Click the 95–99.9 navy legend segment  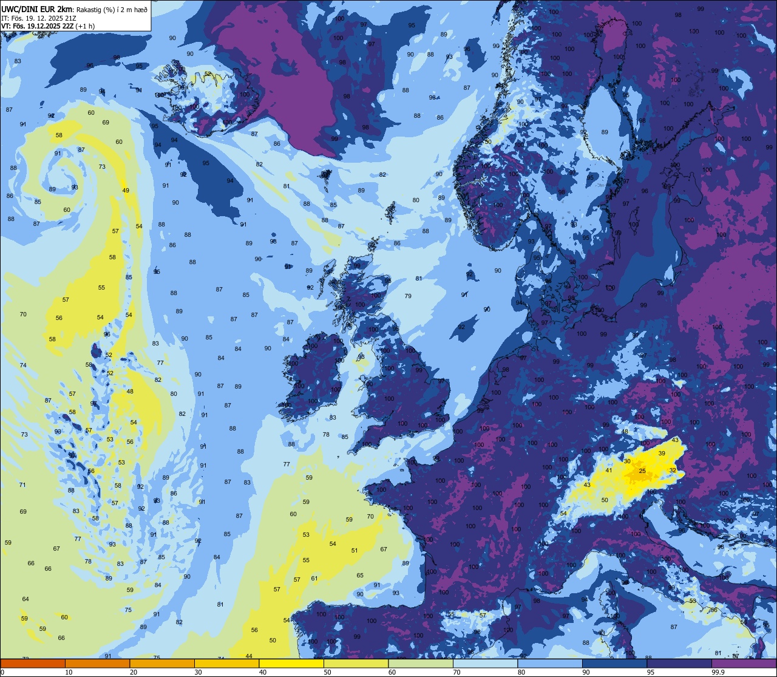(x=679, y=663)
